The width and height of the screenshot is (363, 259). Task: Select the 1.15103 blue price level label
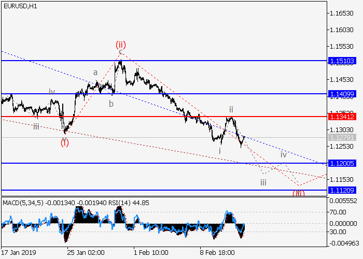click(342, 61)
